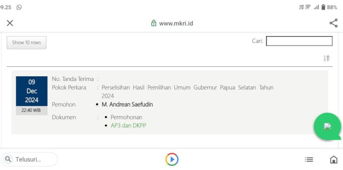Tap the colorful play circle icon
This screenshot has height=170, width=343.
pos(172,159)
